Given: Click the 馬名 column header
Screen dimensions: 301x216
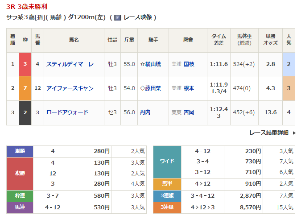Looking at the screenshot, I should tap(74, 40).
